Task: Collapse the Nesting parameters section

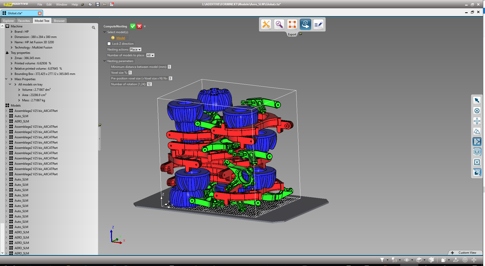Action: pyautogui.click(x=105, y=61)
